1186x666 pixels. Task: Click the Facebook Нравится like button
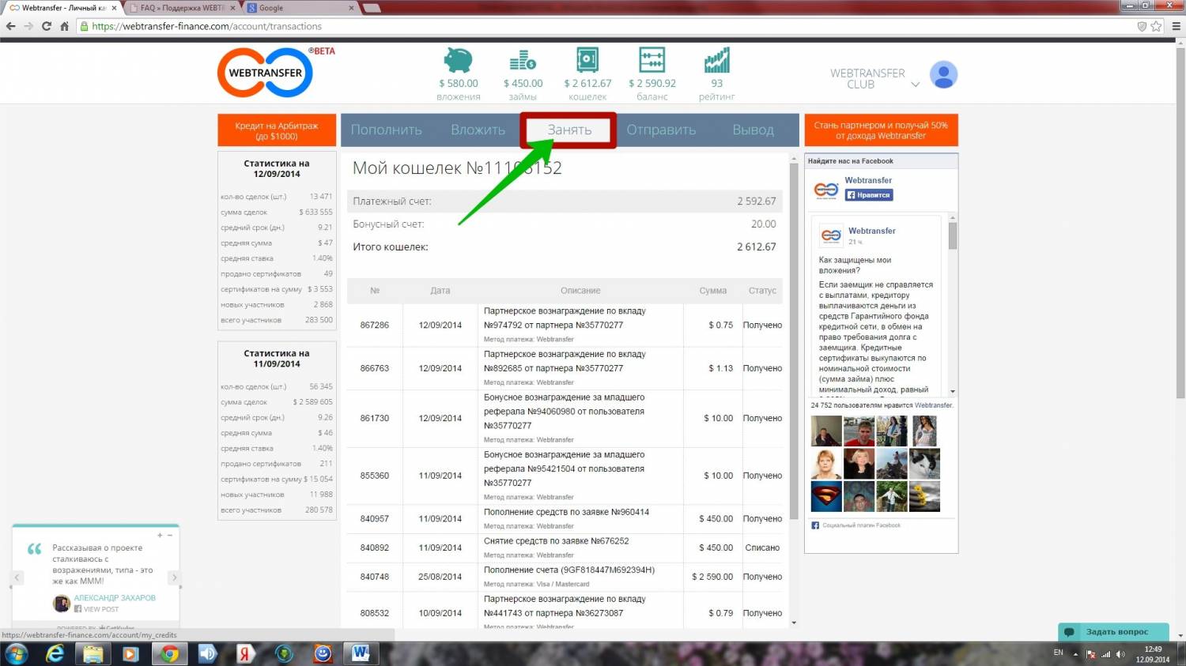869,195
